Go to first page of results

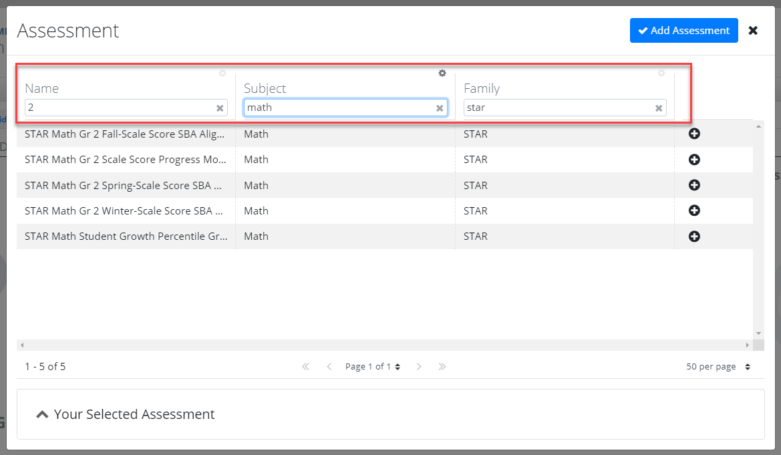coord(306,367)
